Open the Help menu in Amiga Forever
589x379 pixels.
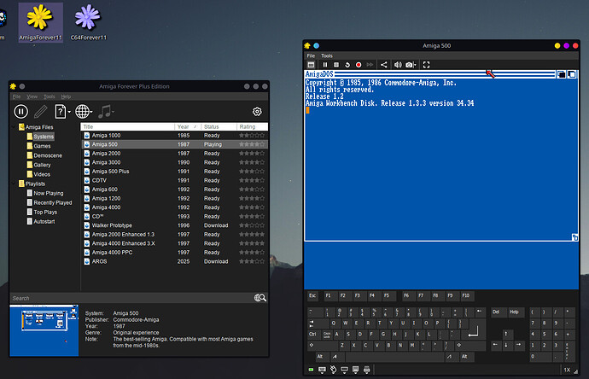tap(66, 96)
